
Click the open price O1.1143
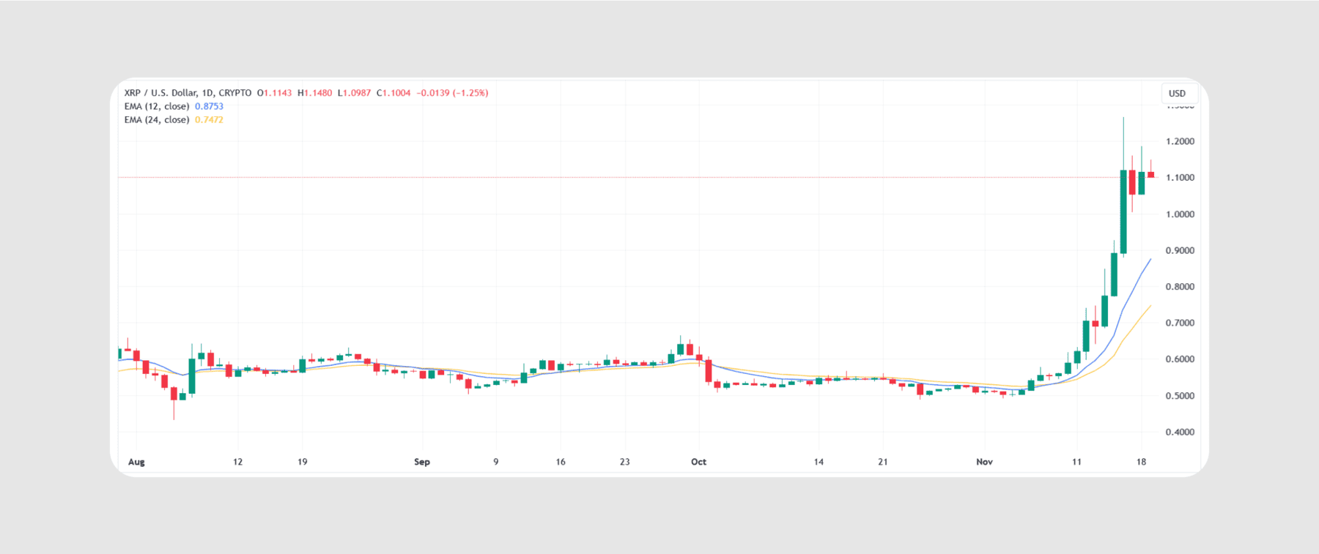[274, 93]
